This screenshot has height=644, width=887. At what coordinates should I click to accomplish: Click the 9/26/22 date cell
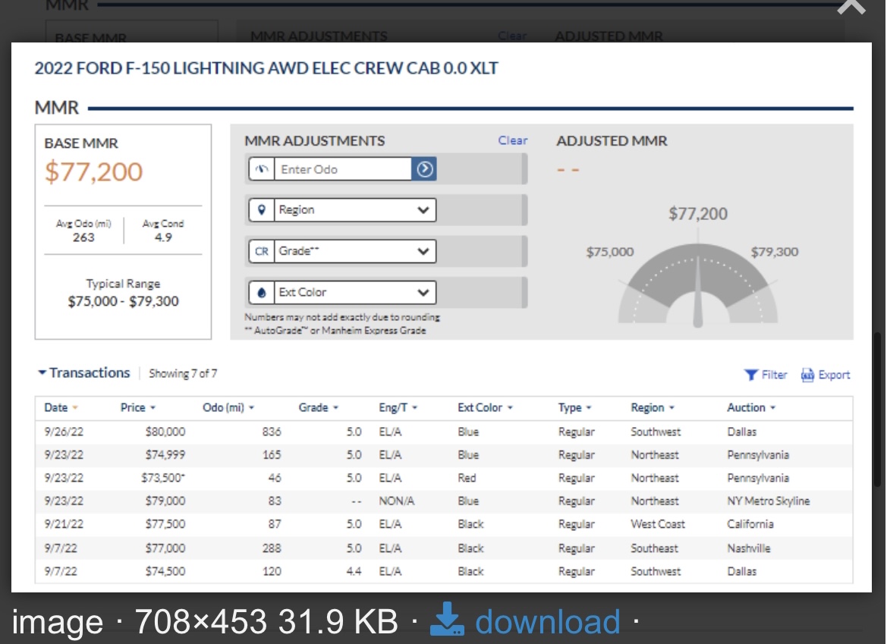tap(64, 432)
